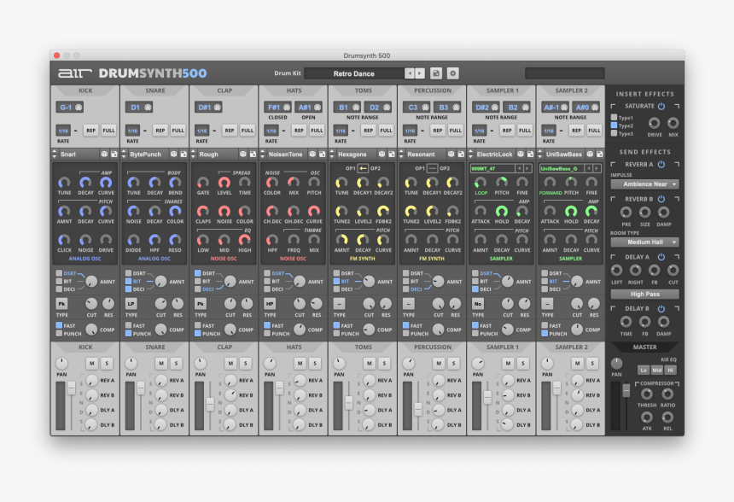This screenshot has width=734, height=502.
Task: Click FULL button on Hats channel
Action: [317, 131]
